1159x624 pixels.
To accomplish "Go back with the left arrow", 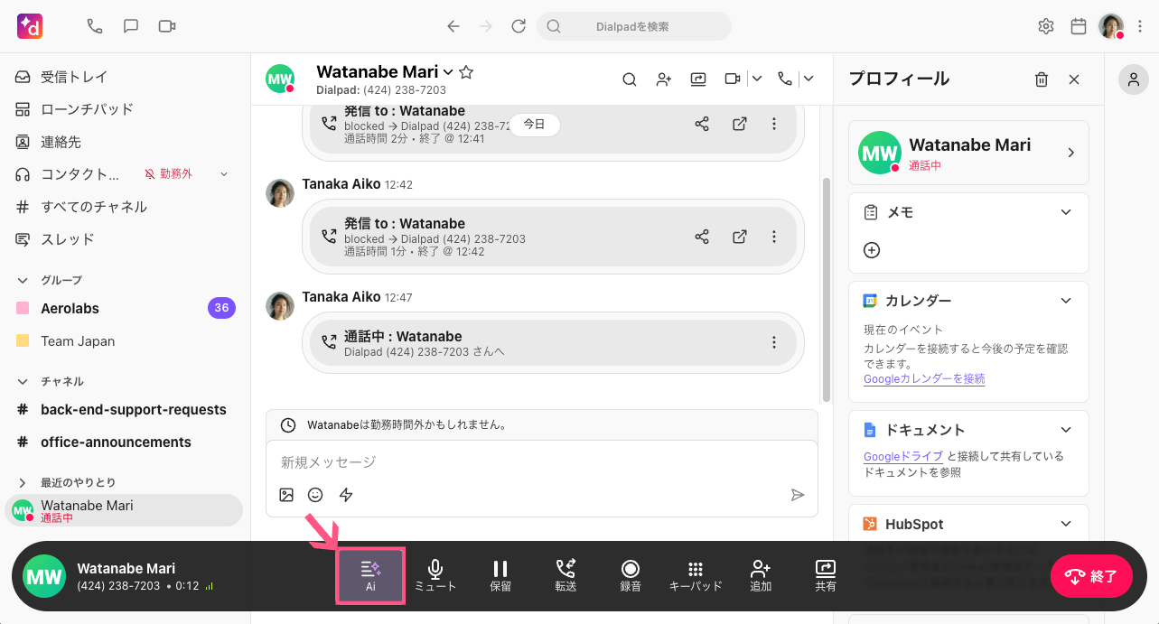I will [453, 26].
